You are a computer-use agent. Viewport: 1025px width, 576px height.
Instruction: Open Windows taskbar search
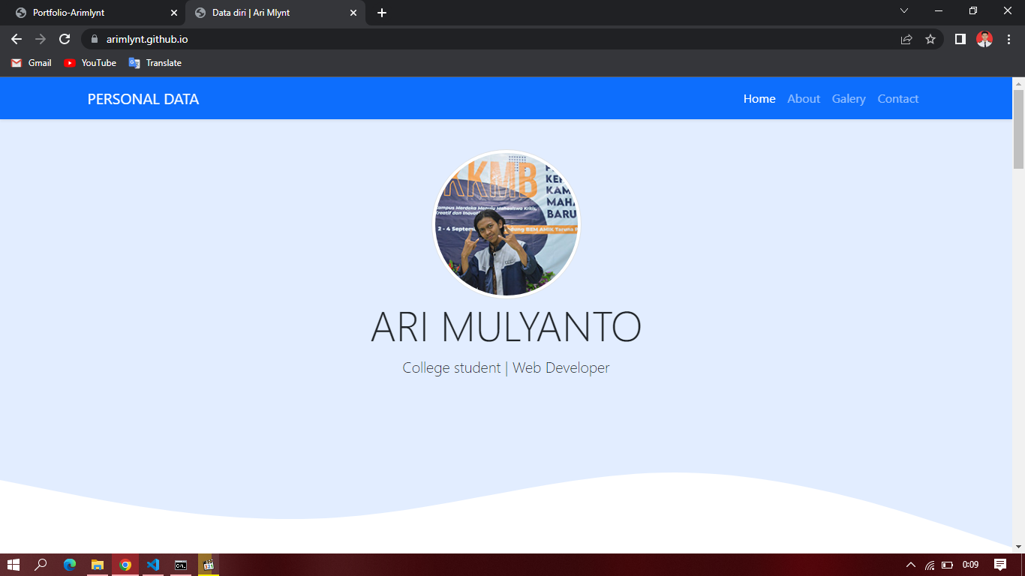[x=41, y=565]
